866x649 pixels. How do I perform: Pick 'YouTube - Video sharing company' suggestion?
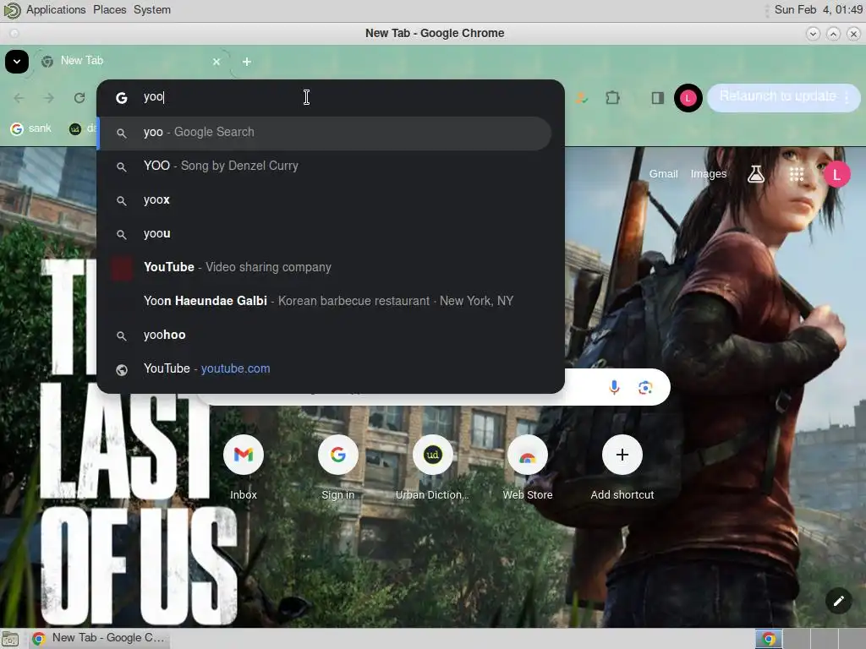pos(324,268)
